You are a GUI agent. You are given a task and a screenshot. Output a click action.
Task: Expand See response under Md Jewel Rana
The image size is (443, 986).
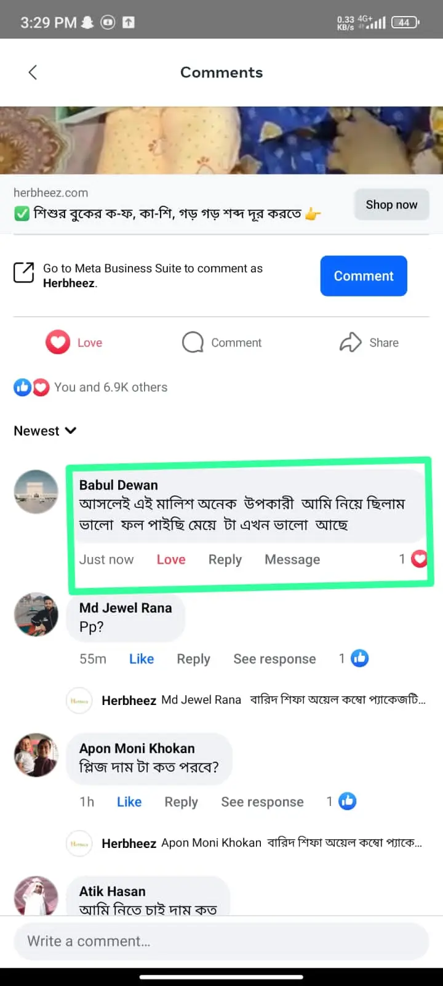[274, 659]
